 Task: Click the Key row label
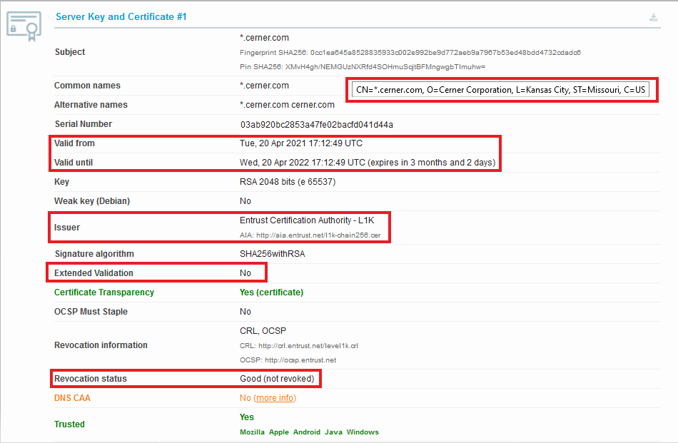pyautogui.click(x=61, y=181)
